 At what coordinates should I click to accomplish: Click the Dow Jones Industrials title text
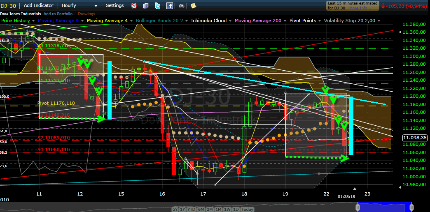[21, 14]
